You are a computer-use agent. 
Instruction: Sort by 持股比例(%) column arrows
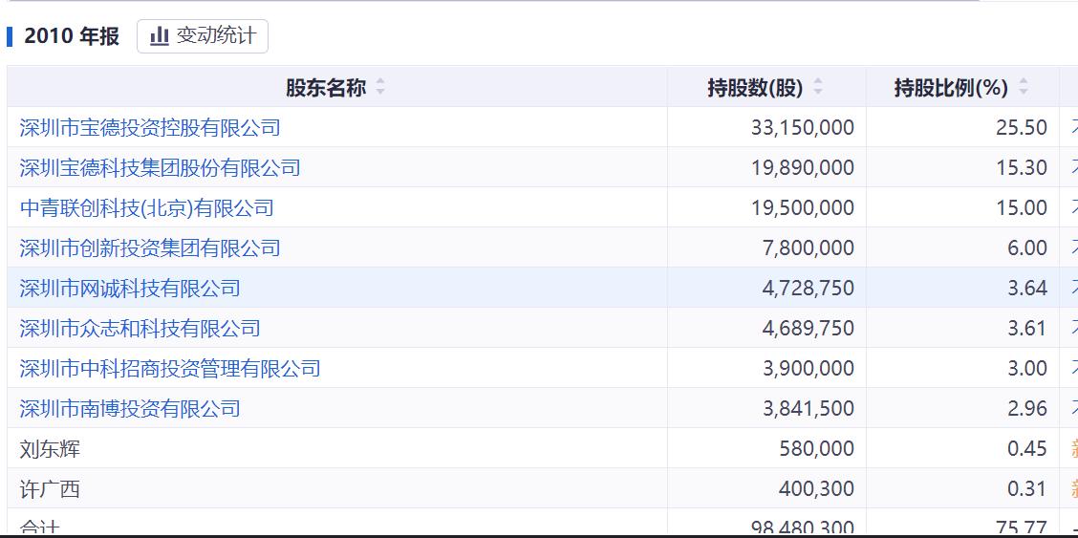pos(1023,87)
